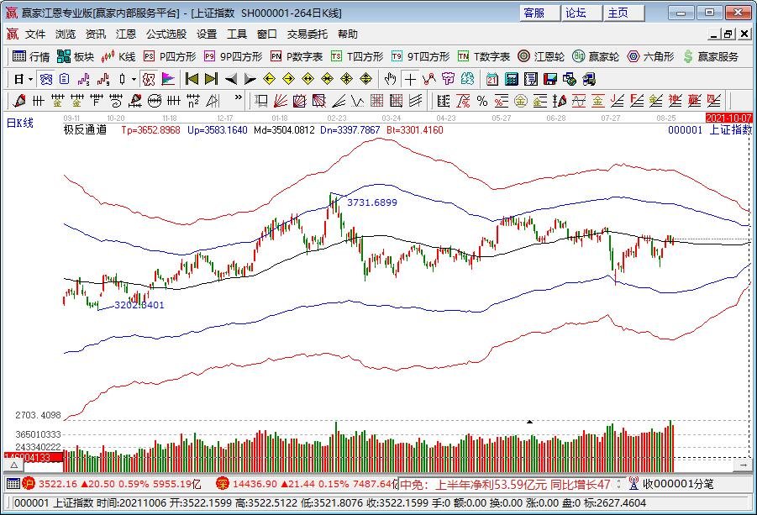Open 赢家服务 service page
The height and width of the screenshot is (515, 757).
(x=711, y=56)
